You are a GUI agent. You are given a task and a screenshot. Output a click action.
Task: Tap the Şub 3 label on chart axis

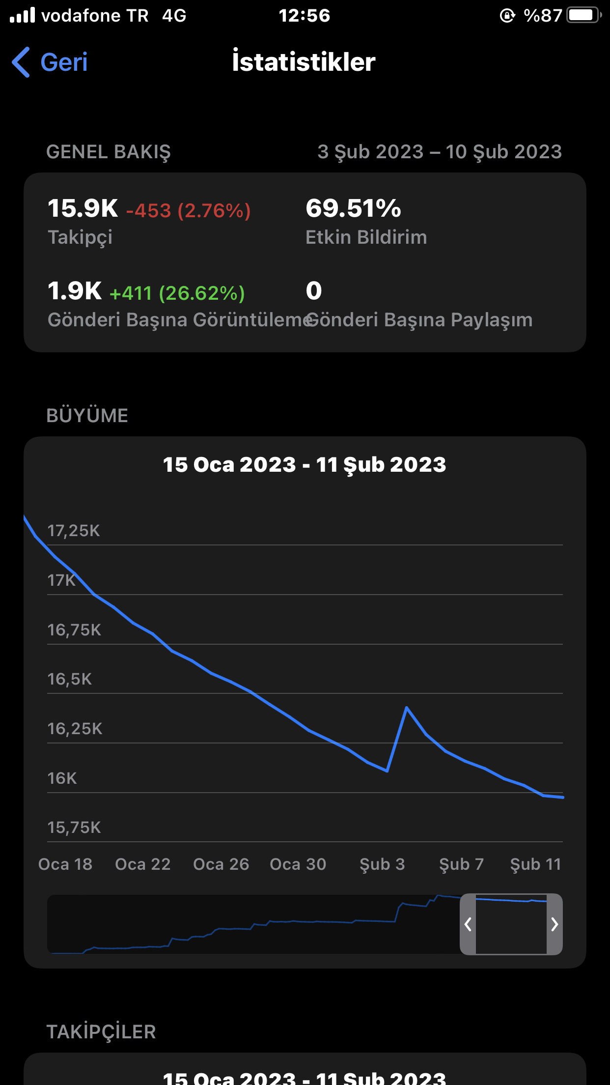382,864
